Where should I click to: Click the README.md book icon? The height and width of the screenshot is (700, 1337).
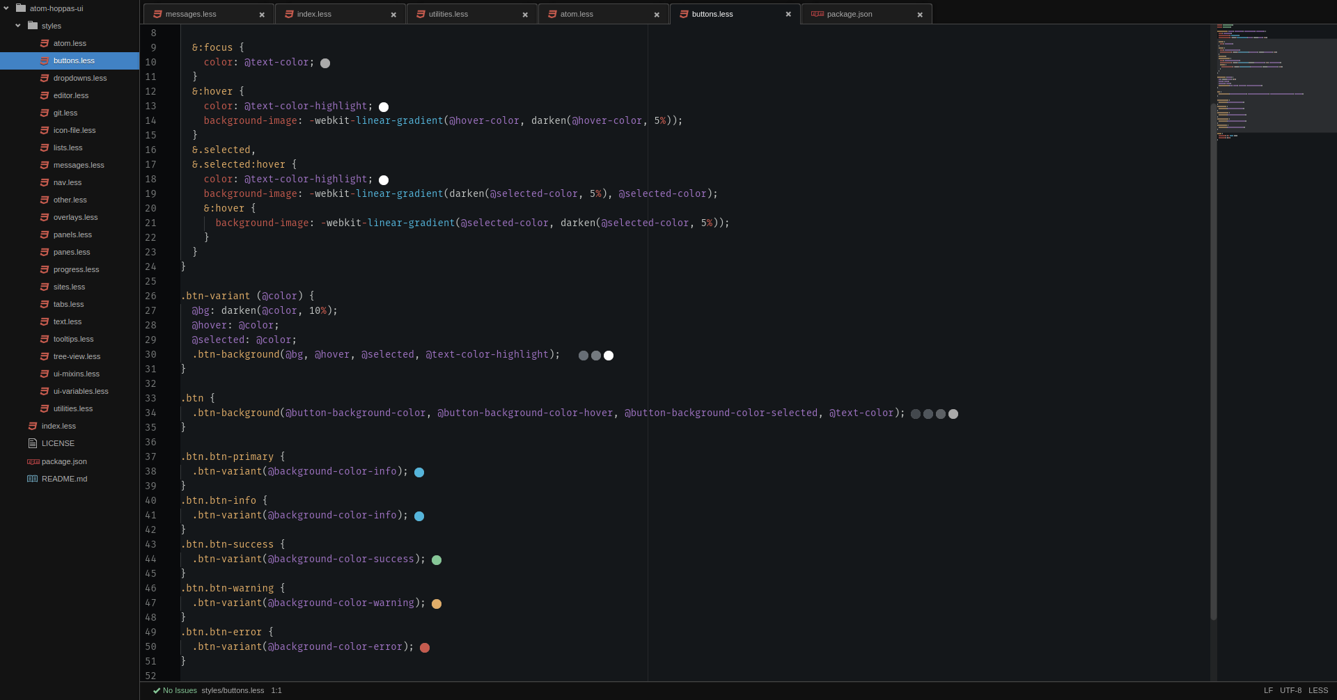(33, 479)
